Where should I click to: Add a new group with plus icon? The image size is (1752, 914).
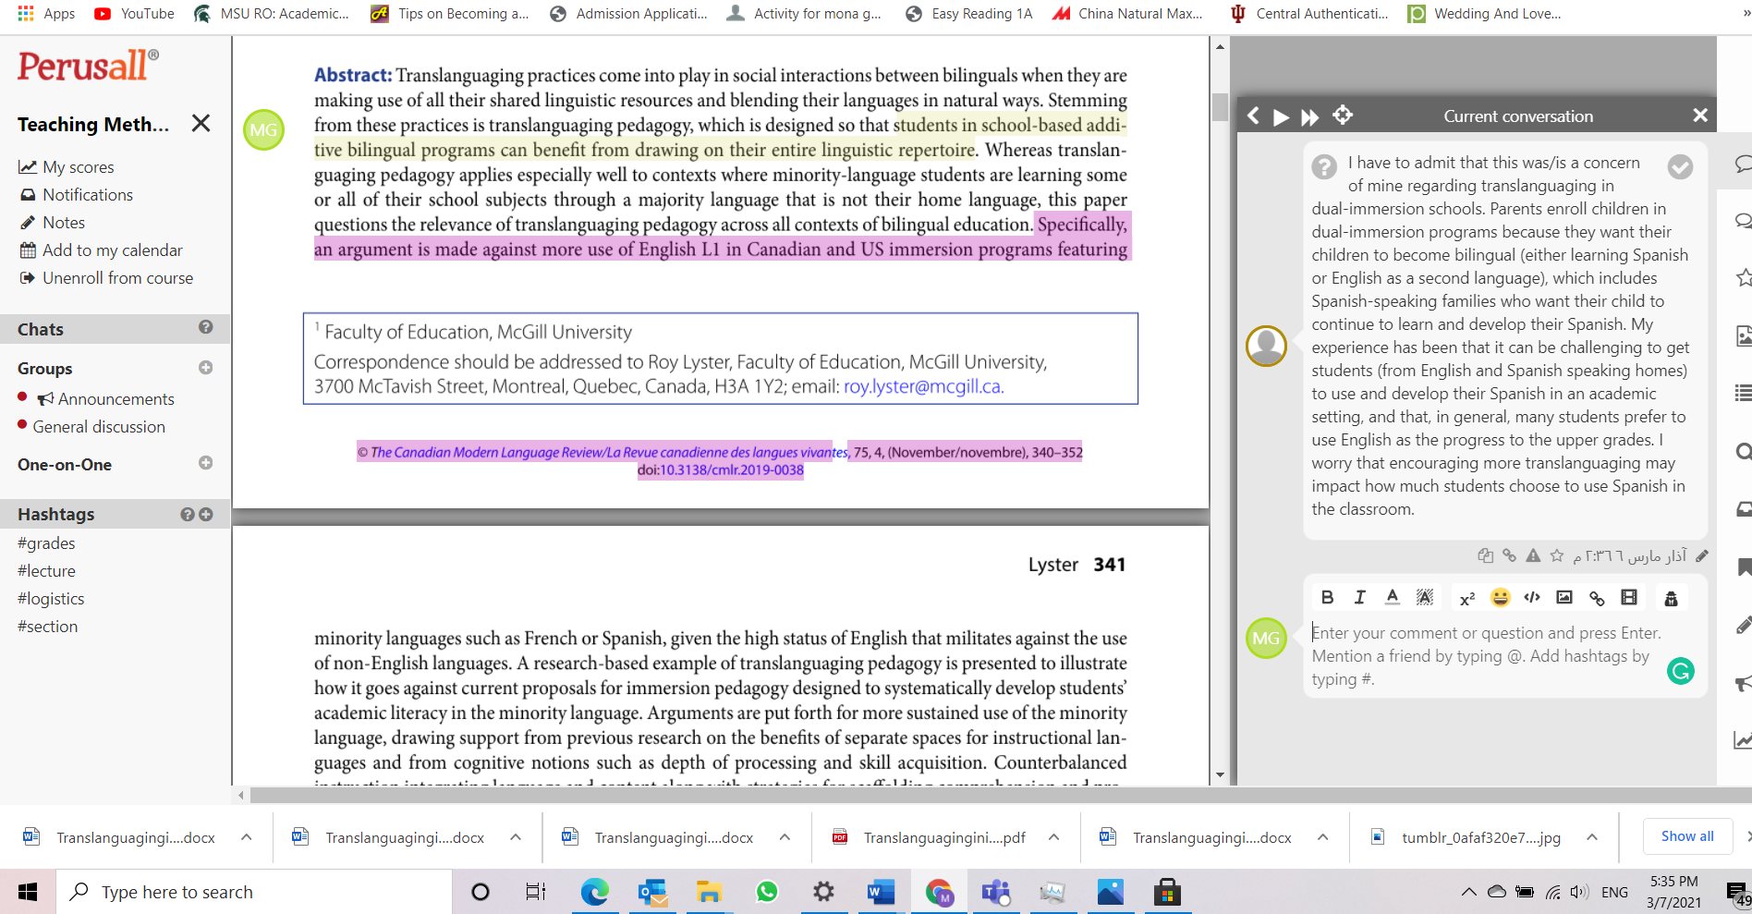205,368
